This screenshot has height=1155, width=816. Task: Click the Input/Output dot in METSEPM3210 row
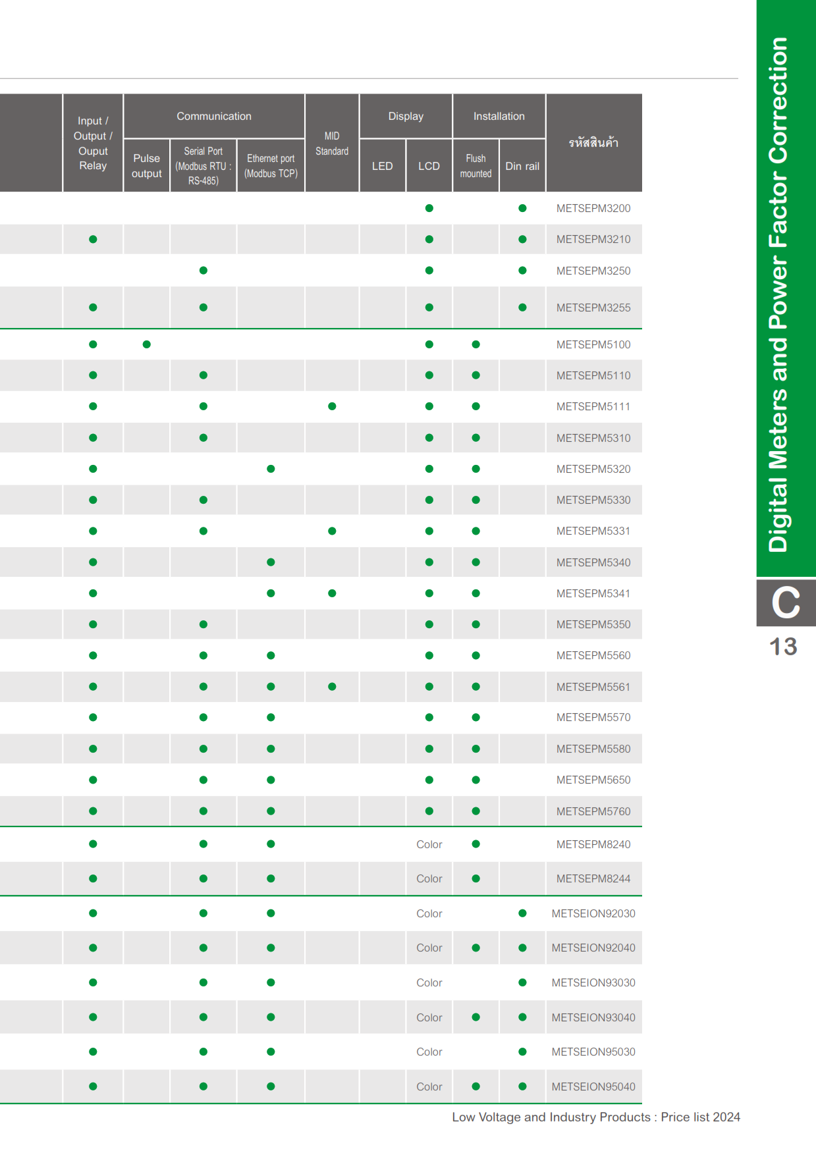(x=93, y=239)
